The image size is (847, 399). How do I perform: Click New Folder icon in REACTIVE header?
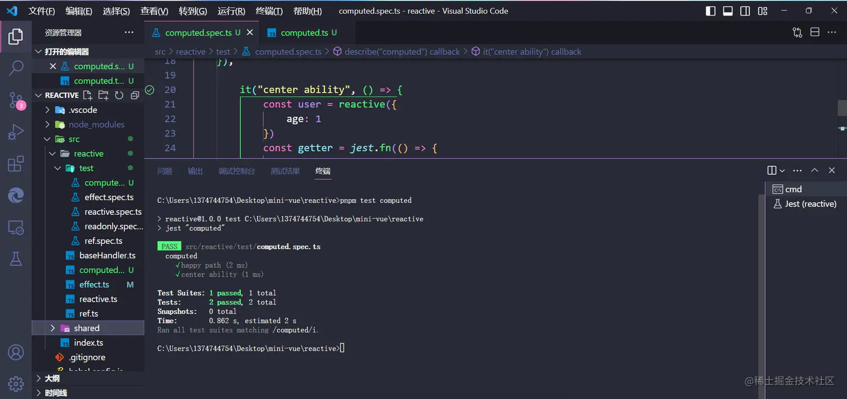(103, 95)
